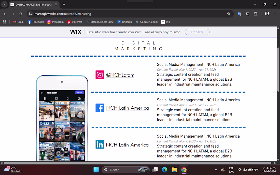The height and width of the screenshot is (175, 280).
Task: Open the @NCHLatam Instagram link
Action: pyautogui.click(x=120, y=75)
